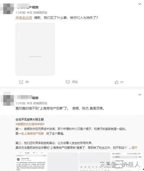The width and height of the screenshot is (144, 171).
Task: Click the repost icon showing 26
Action: click(x=21, y=82)
